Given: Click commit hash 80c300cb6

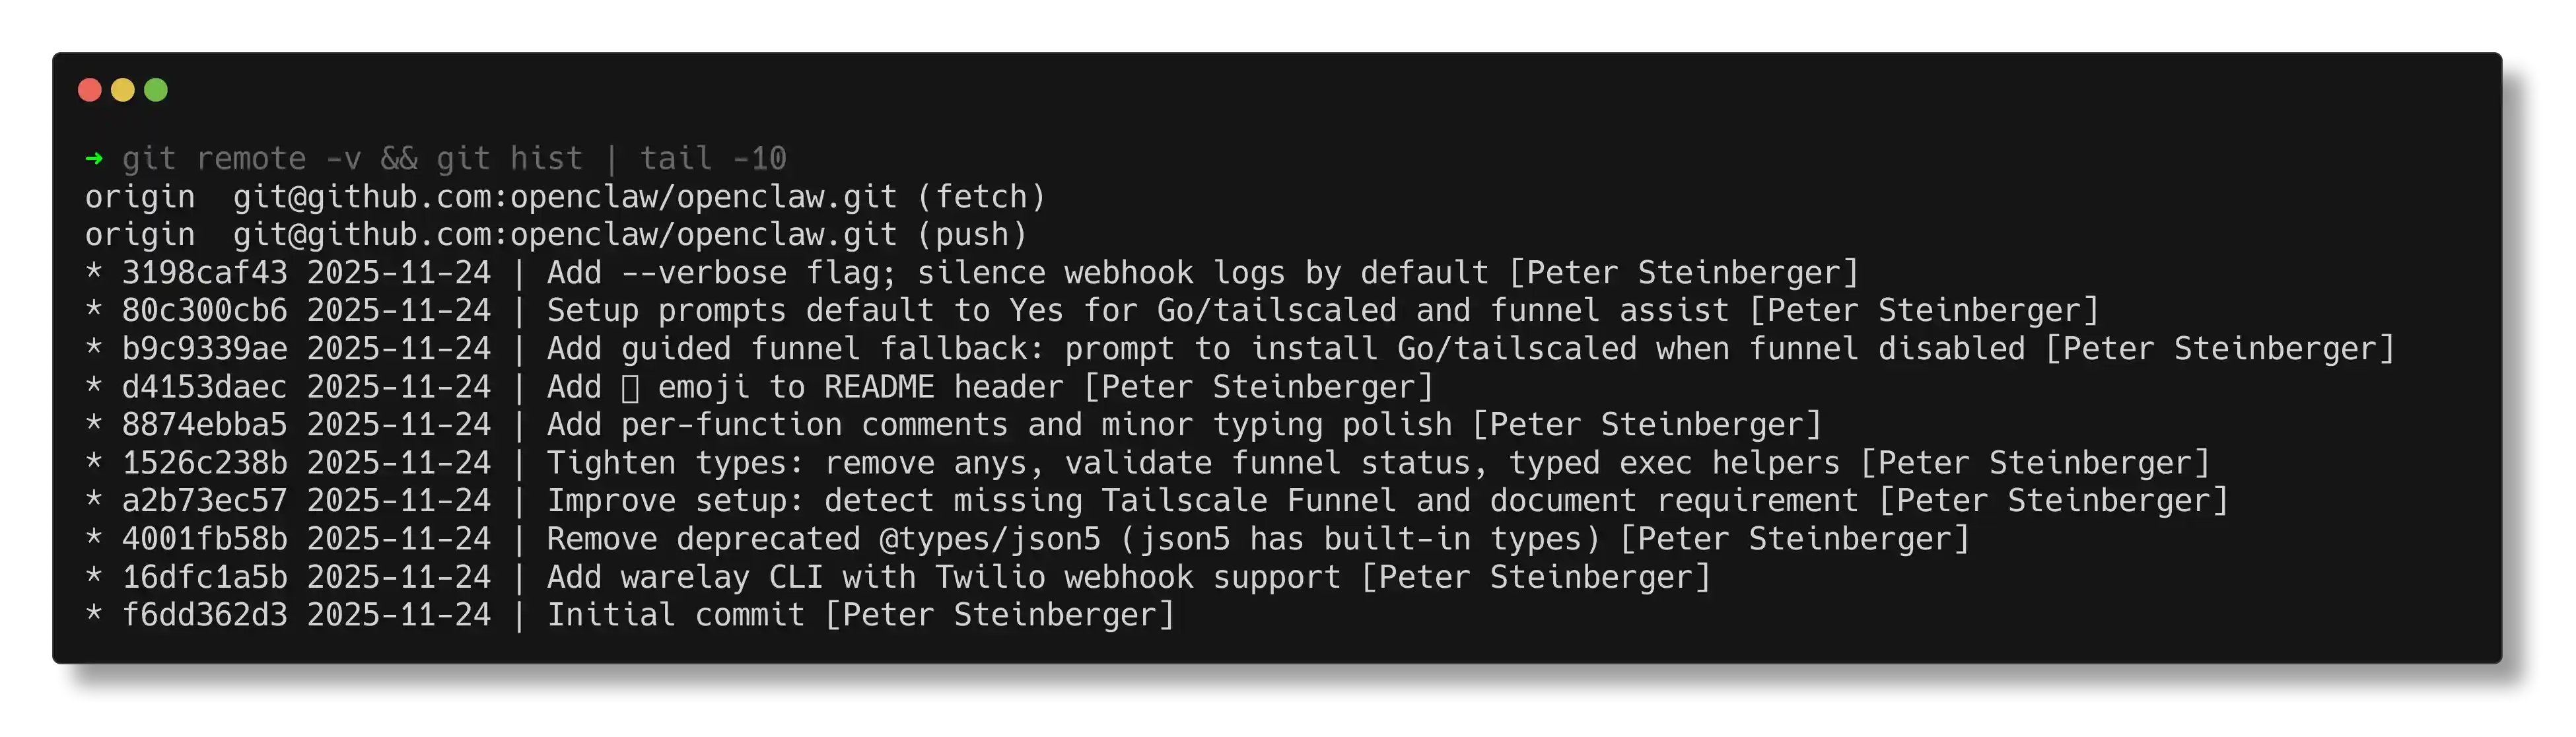Looking at the screenshot, I should click(204, 311).
